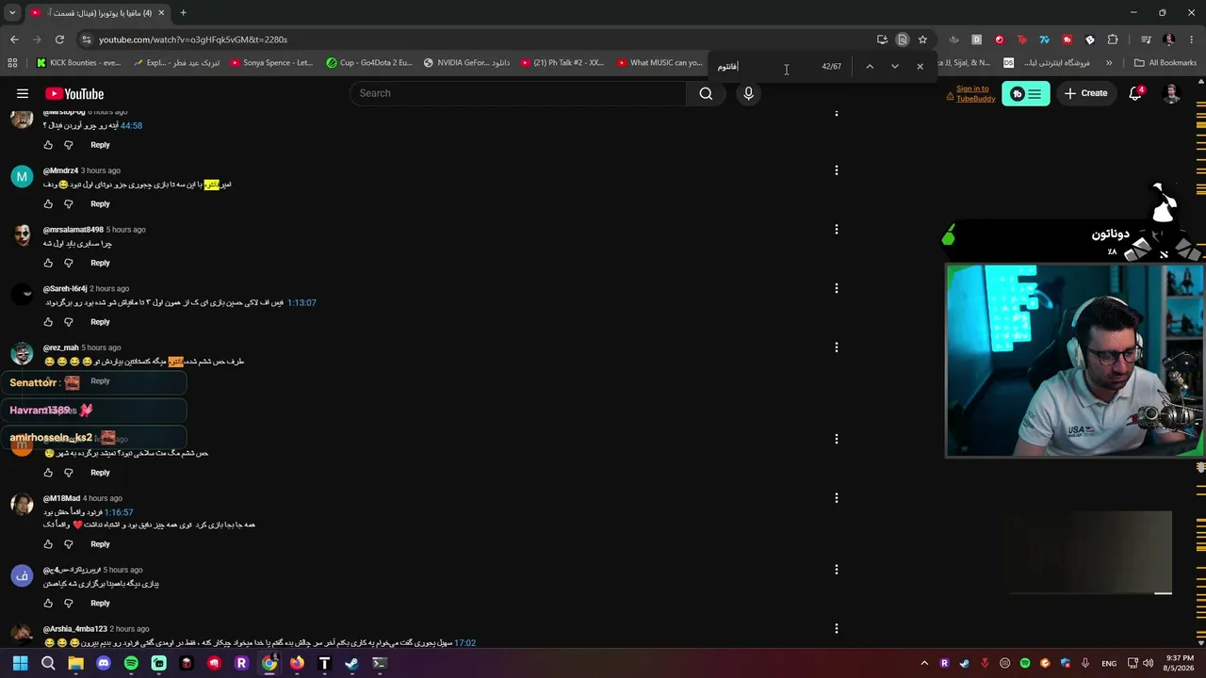This screenshot has width=1206, height=678.
Task: Open the Sonya Spence bookmark
Action: 271,63
